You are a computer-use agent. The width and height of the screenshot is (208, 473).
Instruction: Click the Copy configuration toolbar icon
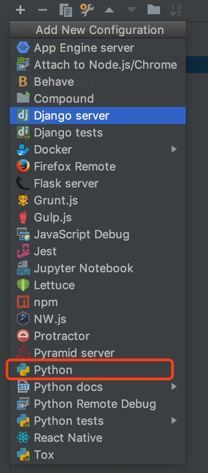[65, 10]
